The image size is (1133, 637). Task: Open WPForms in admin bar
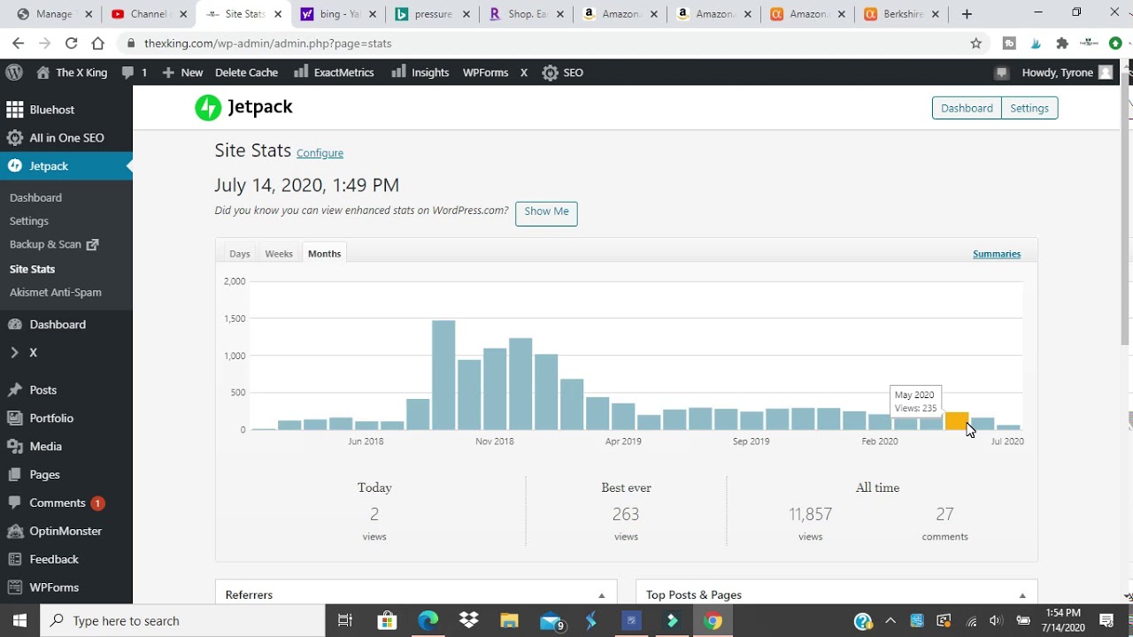(x=485, y=73)
